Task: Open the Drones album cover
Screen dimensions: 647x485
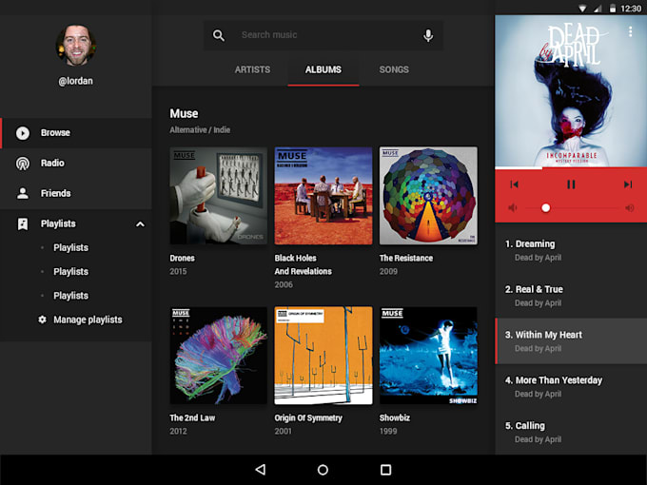Action: click(218, 196)
